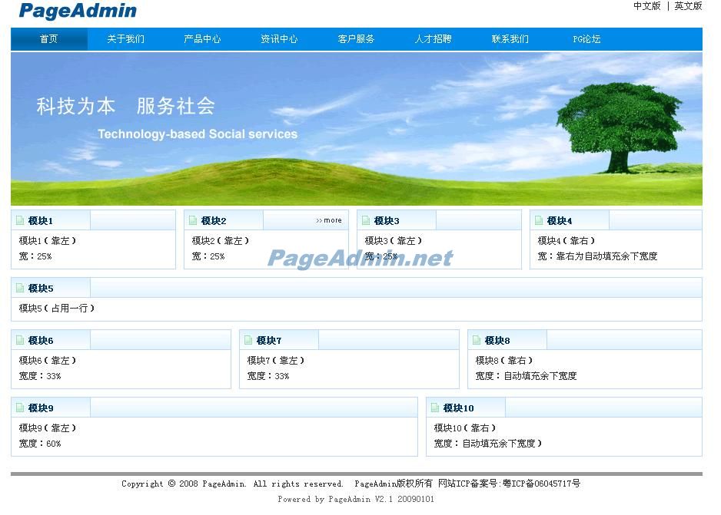
Task: Click the text 模块8（靠右）
Action: (504, 360)
